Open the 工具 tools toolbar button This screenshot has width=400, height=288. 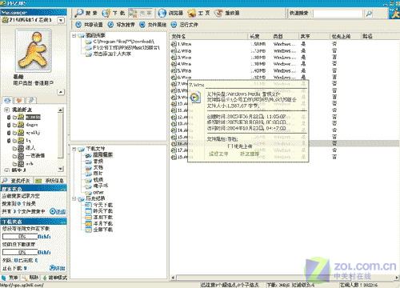click(198, 13)
